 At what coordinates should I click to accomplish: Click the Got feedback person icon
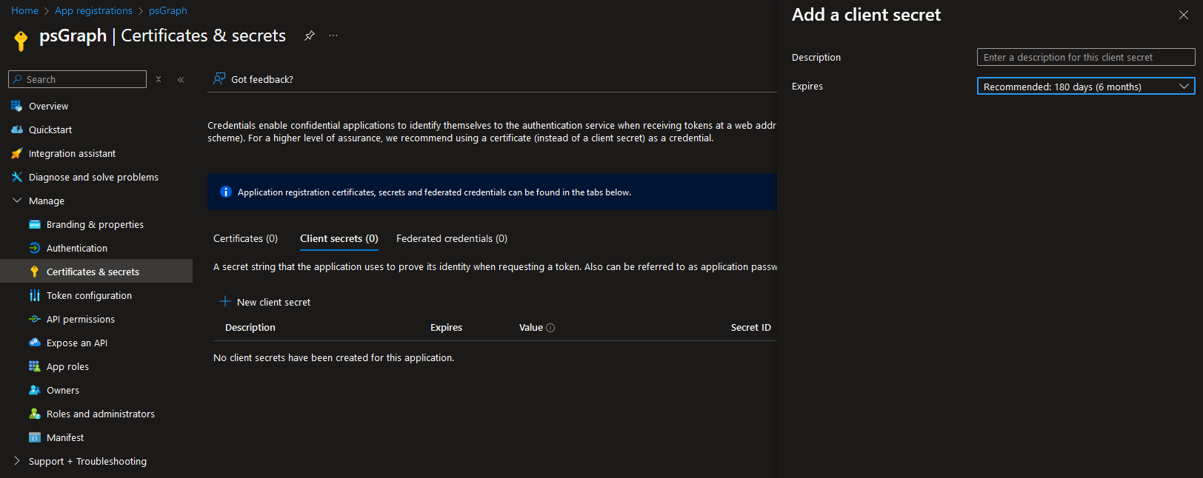[219, 78]
